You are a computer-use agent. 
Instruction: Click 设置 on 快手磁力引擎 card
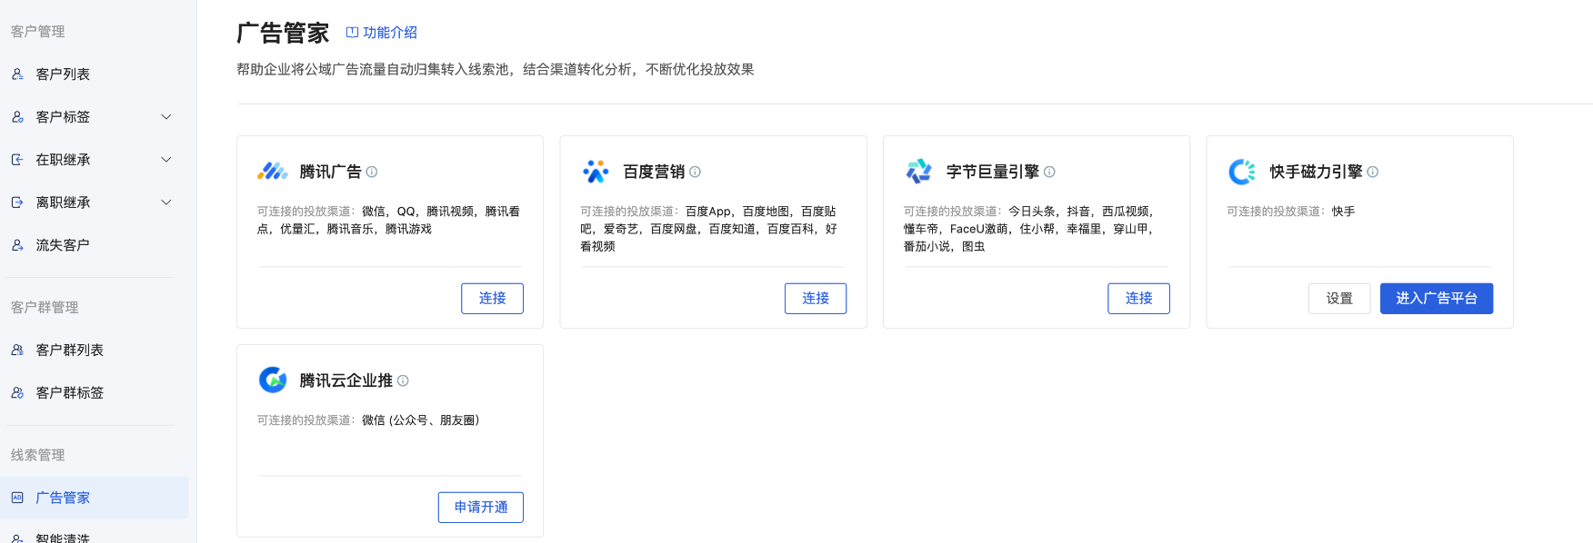coord(1339,299)
